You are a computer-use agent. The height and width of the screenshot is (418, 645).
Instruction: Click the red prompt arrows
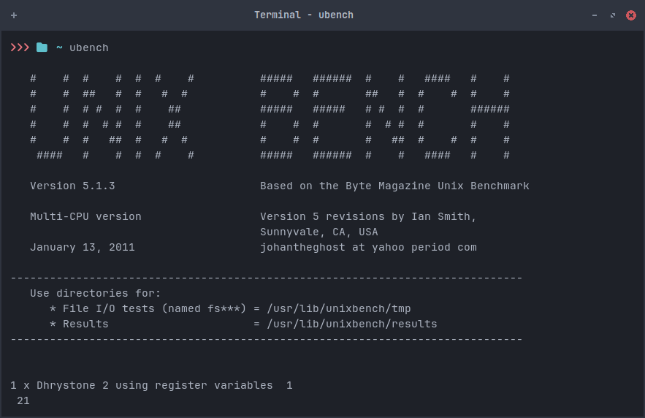(x=20, y=47)
